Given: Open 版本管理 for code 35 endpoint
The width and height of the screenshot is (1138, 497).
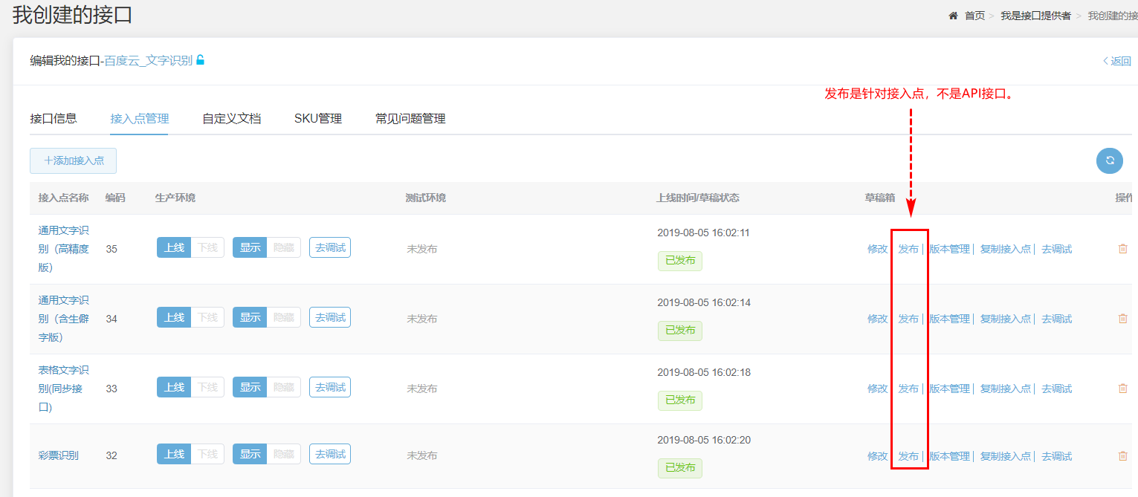Looking at the screenshot, I should point(949,249).
